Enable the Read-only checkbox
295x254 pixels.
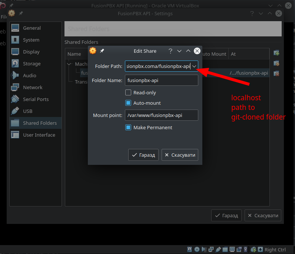pyautogui.click(x=128, y=92)
